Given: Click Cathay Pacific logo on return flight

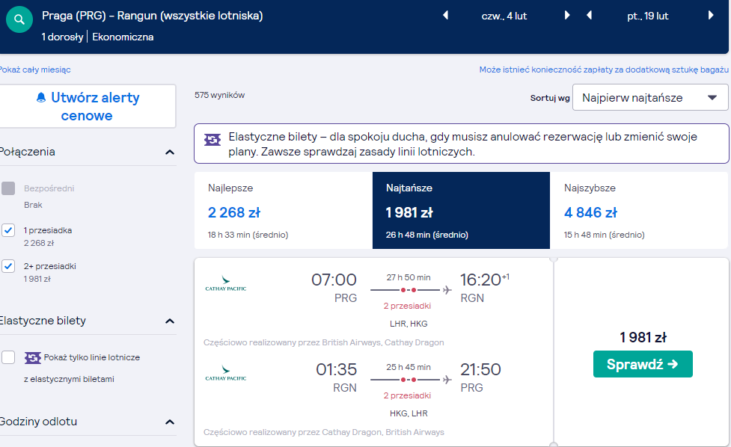Looking at the screenshot, I should (x=226, y=373).
